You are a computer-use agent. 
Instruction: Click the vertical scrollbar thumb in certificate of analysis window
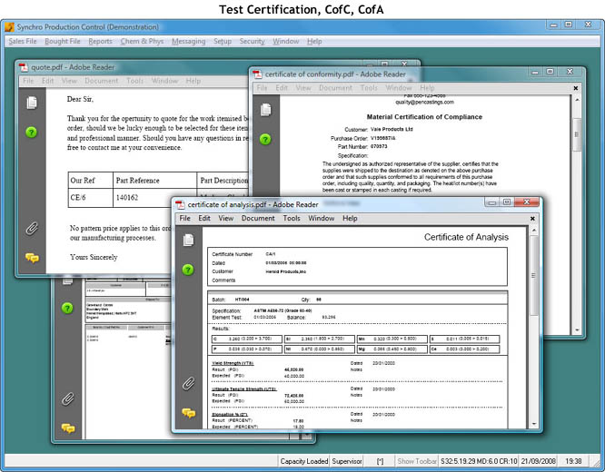534,275
